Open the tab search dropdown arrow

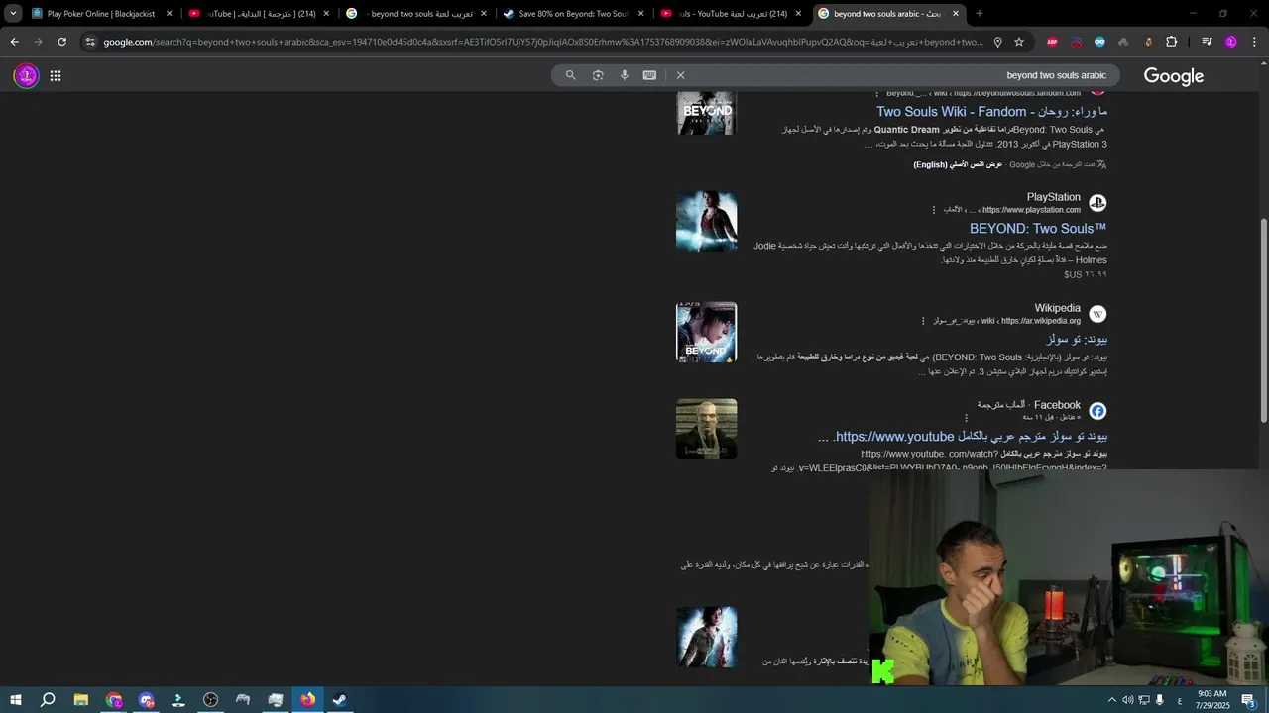point(13,14)
